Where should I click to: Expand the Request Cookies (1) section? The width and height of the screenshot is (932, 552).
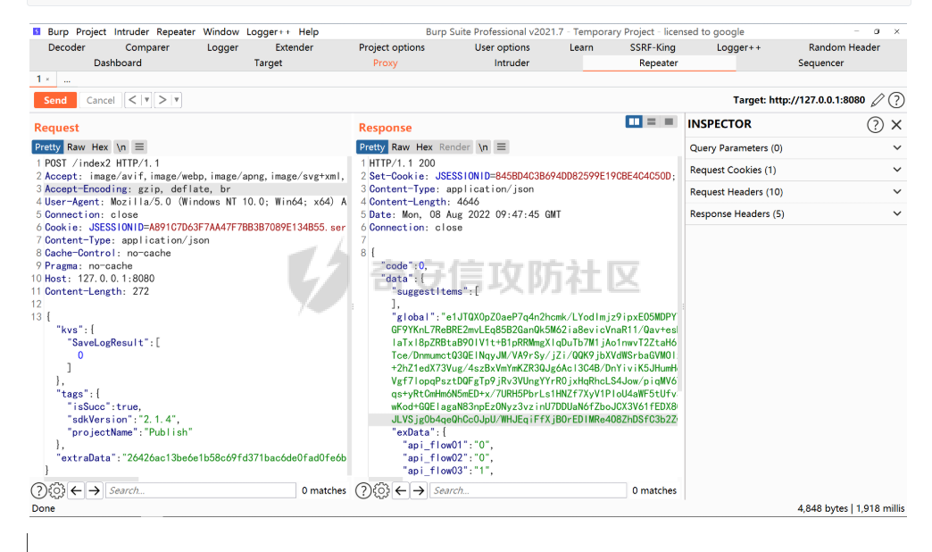(796, 170)
